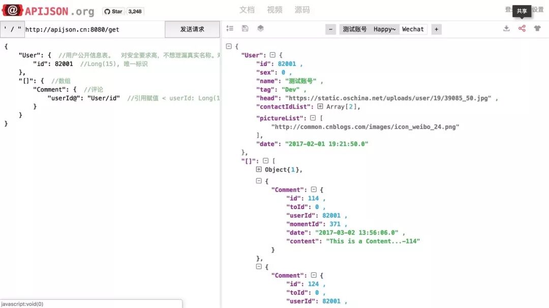Viewport: 549px width, 308px height.
Task: Click the t-shirt theme icon
Action: point(537,28)
